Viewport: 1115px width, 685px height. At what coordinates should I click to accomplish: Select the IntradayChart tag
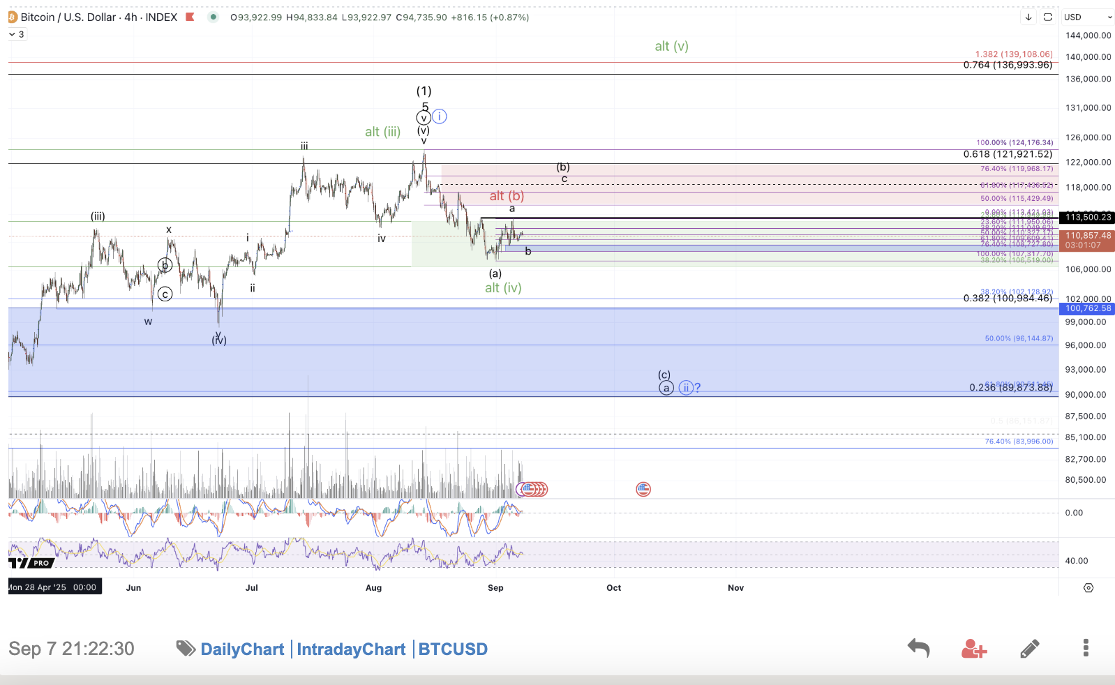pyautogui.click(x=351, y=649)
